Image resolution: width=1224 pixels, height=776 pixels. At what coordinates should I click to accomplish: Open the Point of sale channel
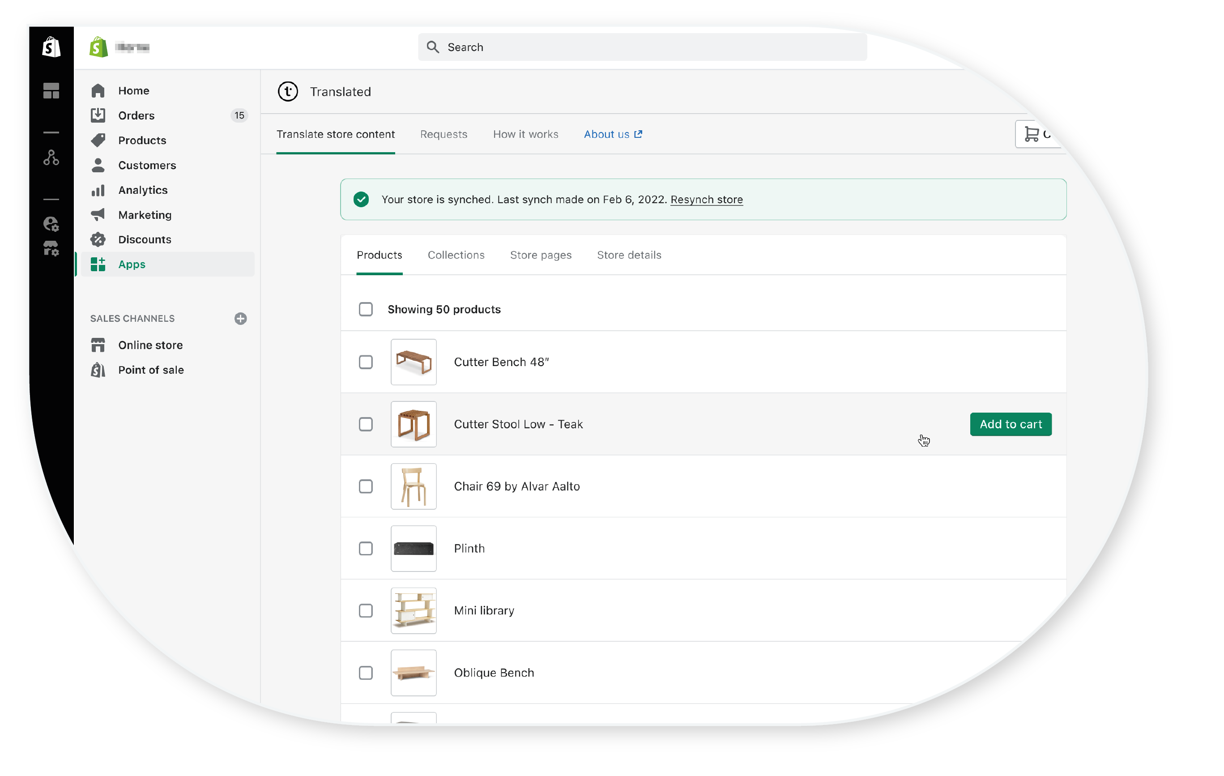pos(151,370)
